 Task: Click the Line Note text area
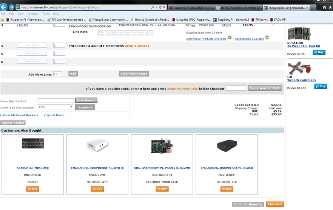tap(125, 33)
